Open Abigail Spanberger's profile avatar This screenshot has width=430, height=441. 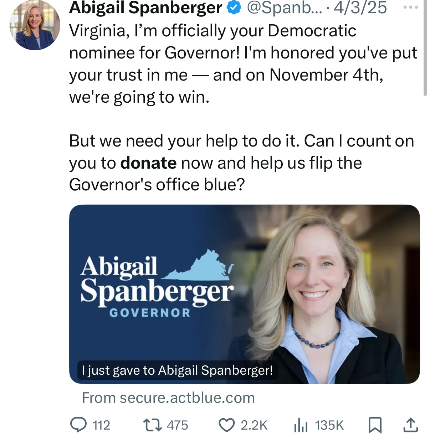tap(35, 25)
